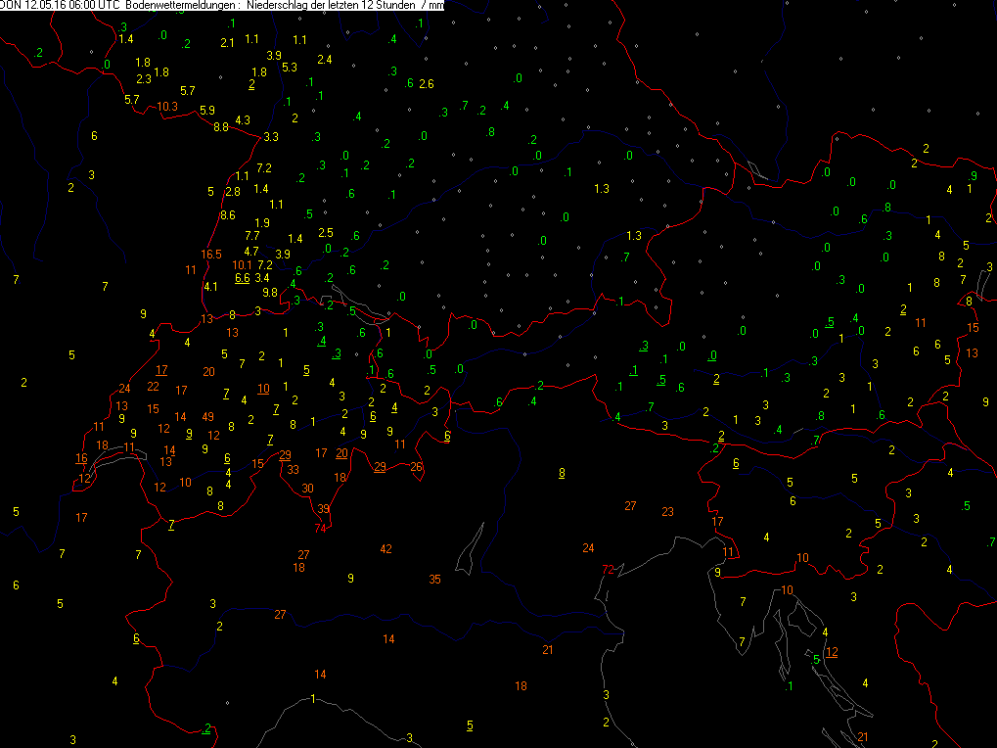The image size is (997, 748).
Task: Click the orange 16.5 station value
Action: 211,255
